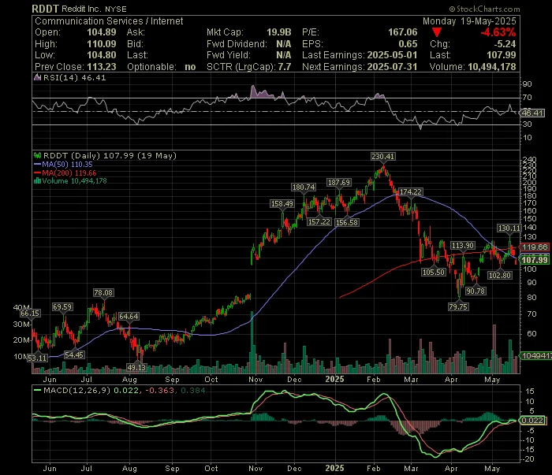Click the Volume legend bar icon
This screenshot has width=552, height=475.
pyautogui.click(x=37, y=181)
